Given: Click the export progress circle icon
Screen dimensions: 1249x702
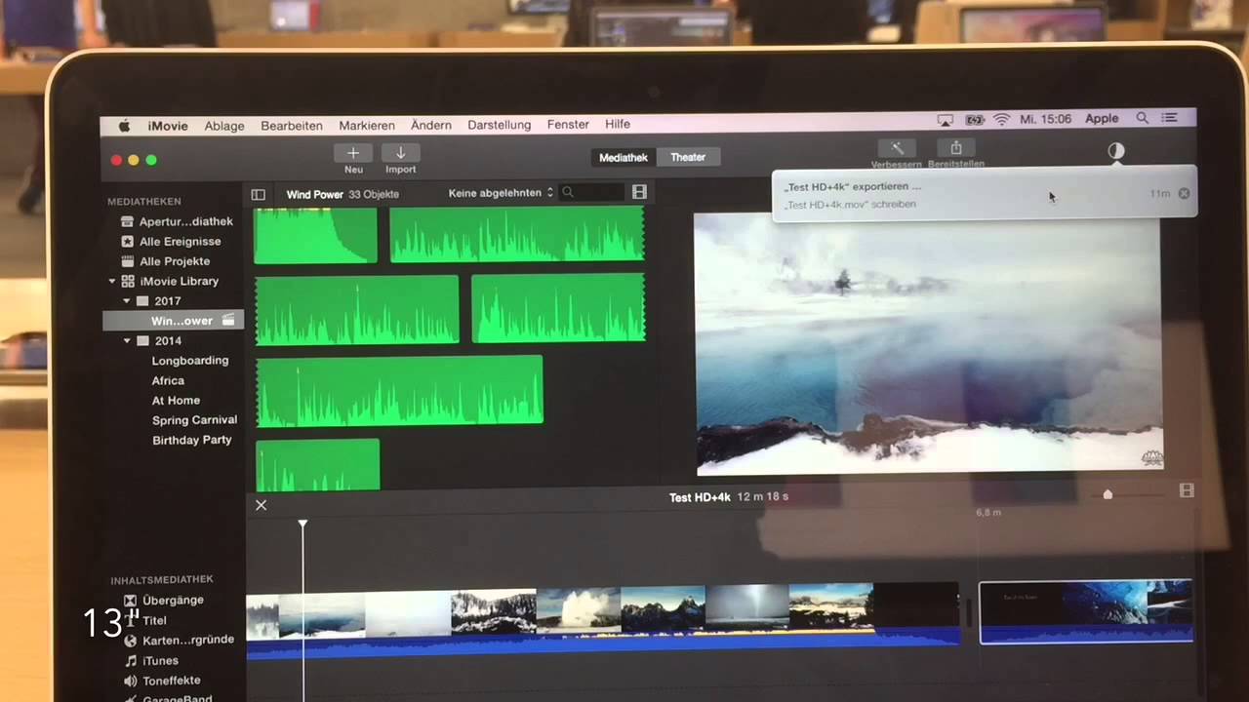Looking at the screenshot, I should click(1116, 151).
